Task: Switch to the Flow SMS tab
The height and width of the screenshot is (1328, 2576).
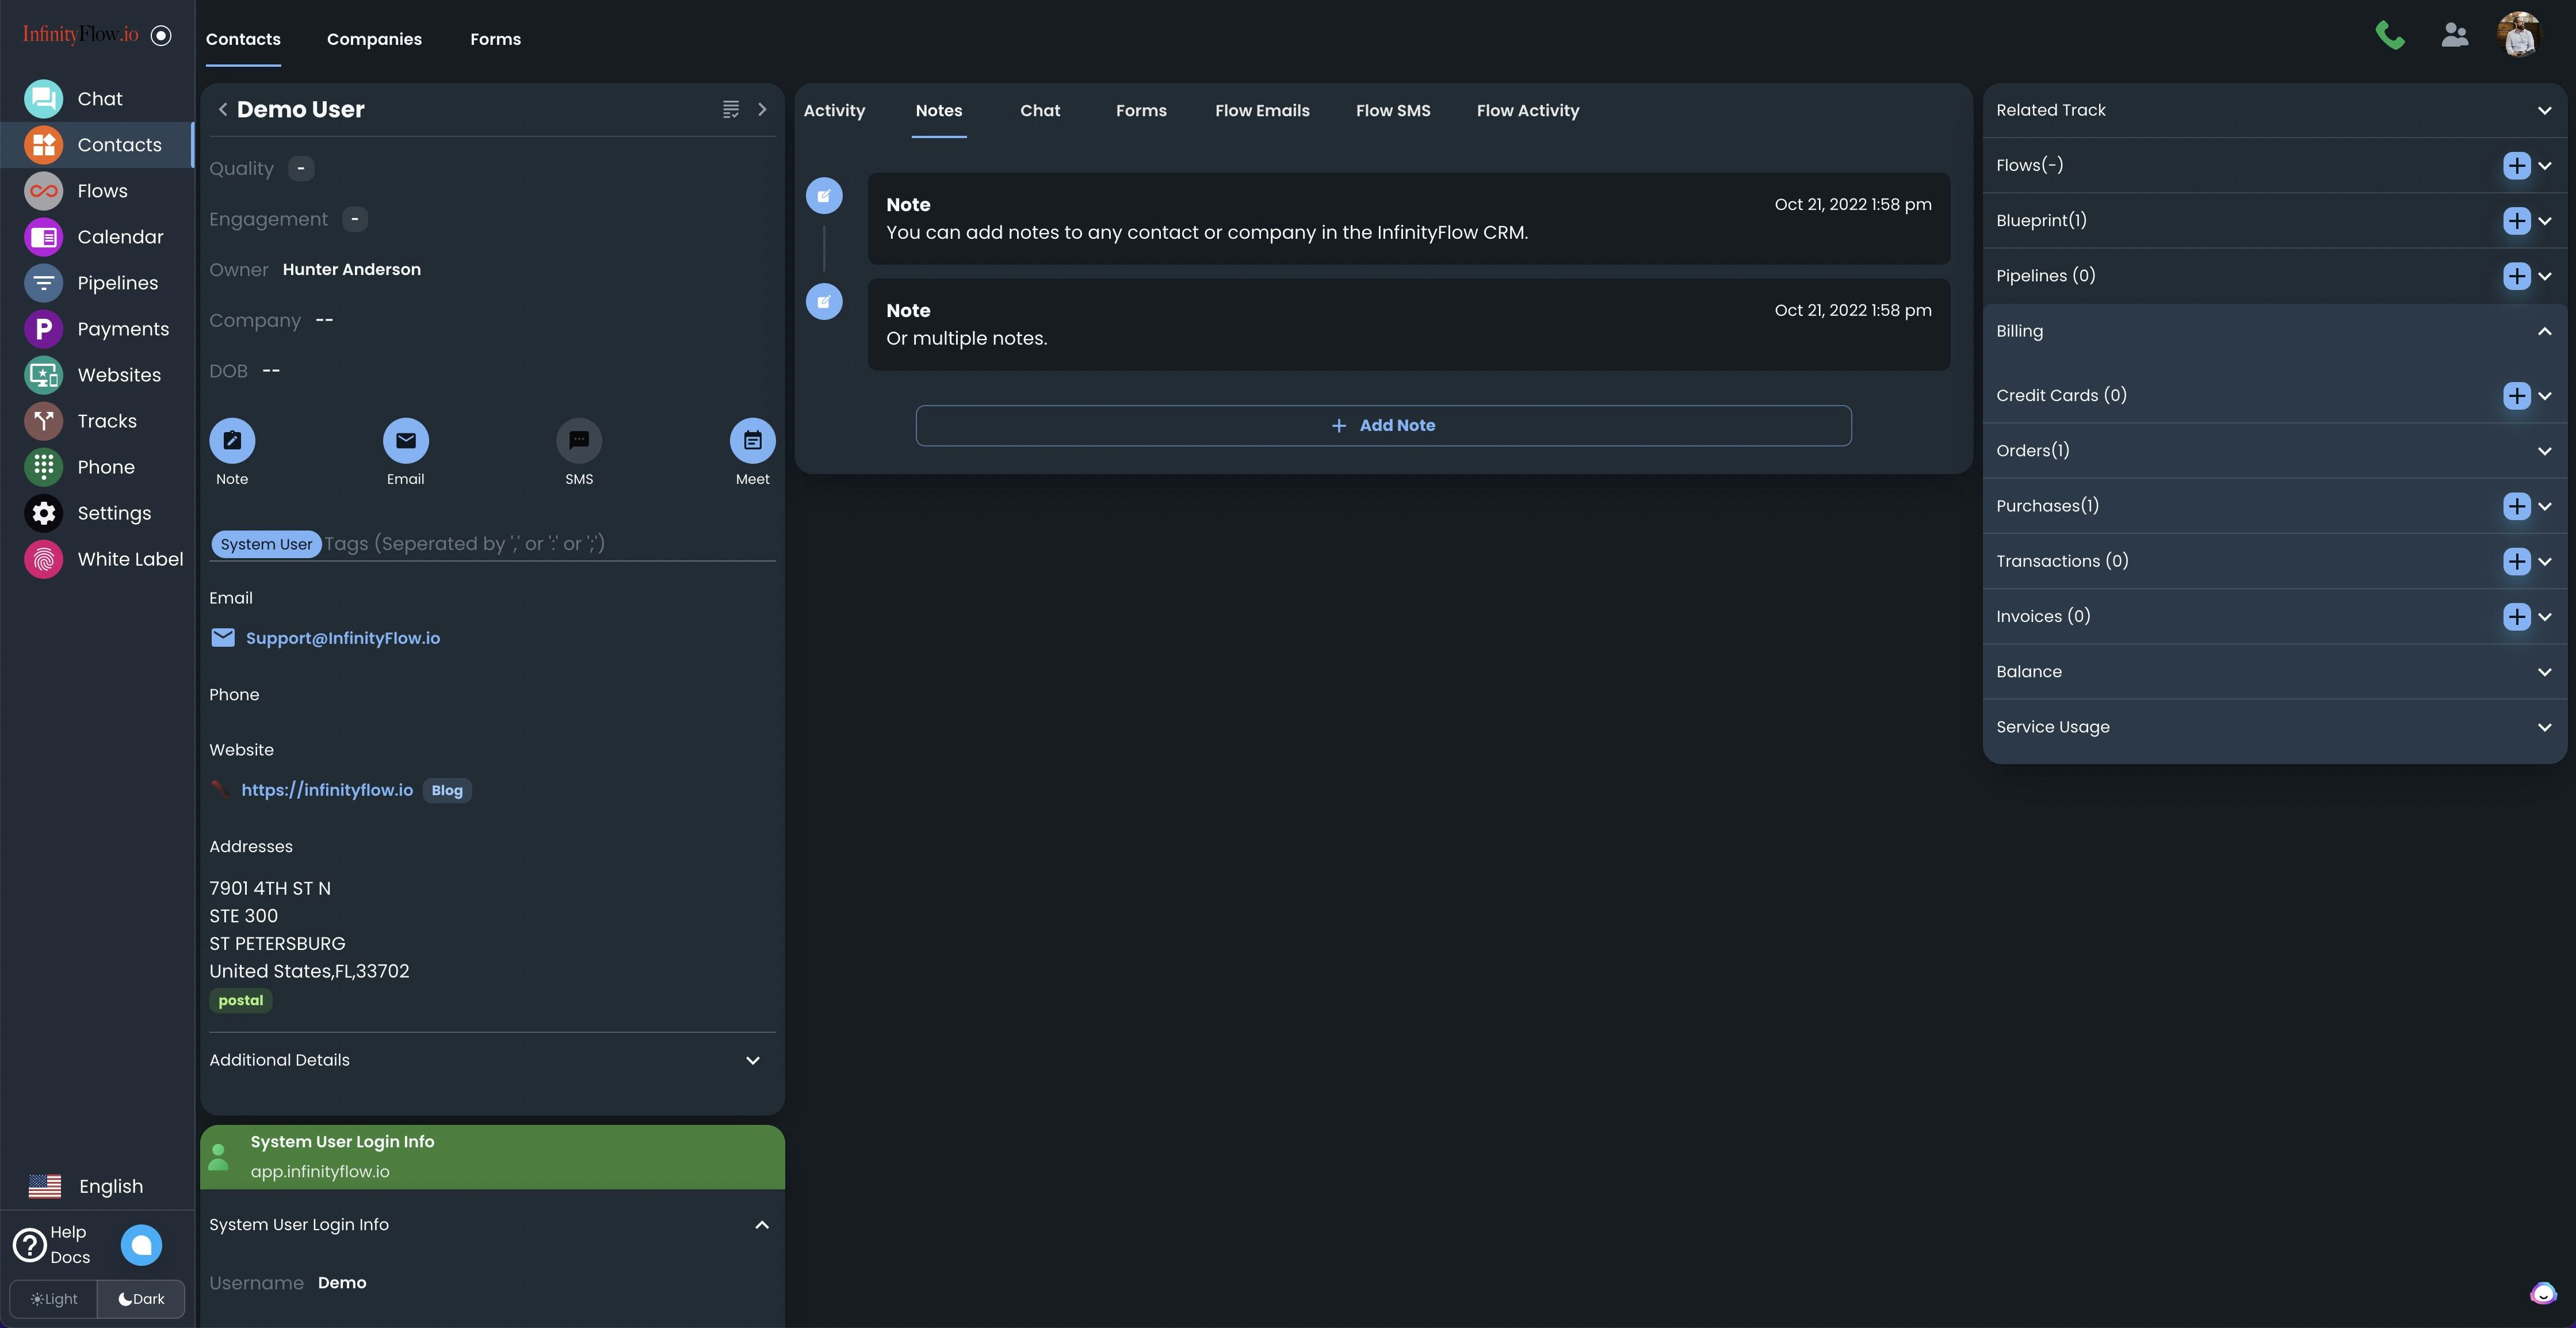Action: (1393, 111)
